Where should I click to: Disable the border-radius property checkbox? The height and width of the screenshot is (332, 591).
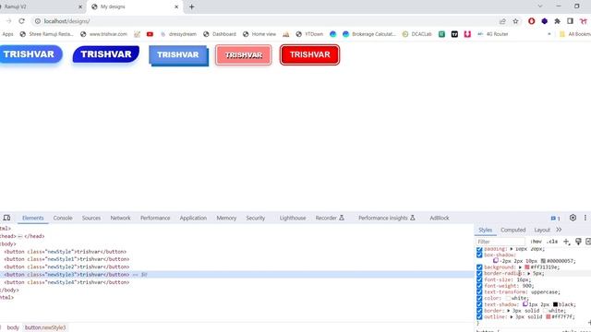479,274
